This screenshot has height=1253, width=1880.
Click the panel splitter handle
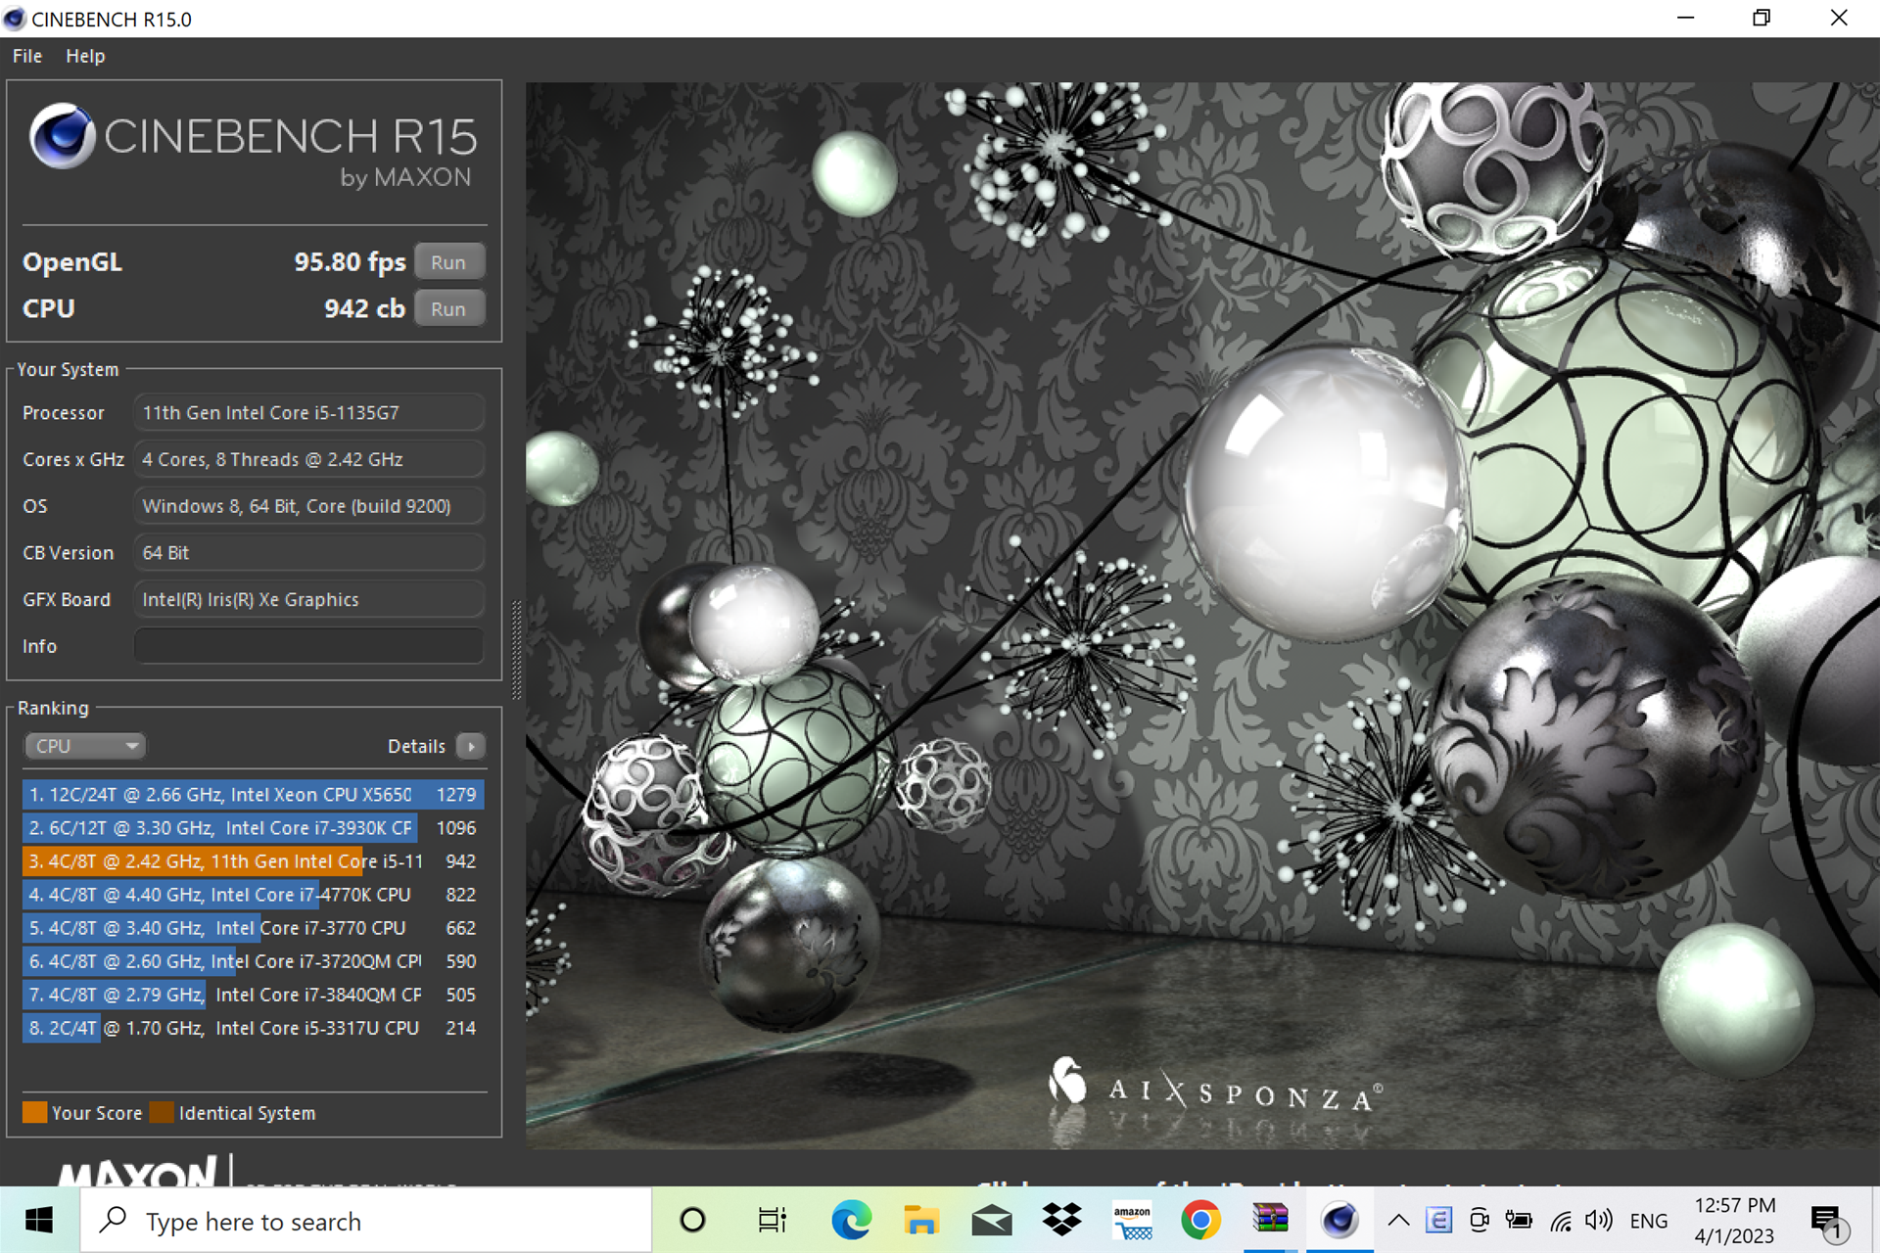click(x=516, y=650)
